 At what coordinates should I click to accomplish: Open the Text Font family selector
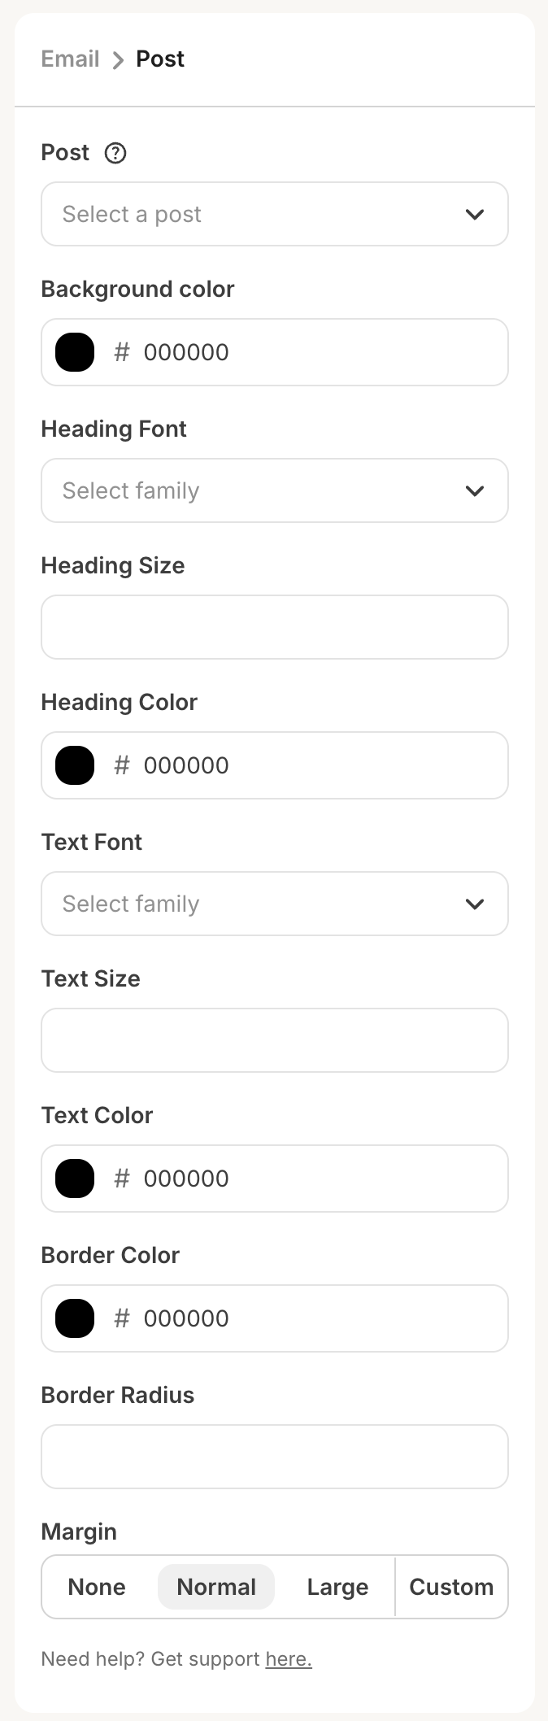click(275, 904)
